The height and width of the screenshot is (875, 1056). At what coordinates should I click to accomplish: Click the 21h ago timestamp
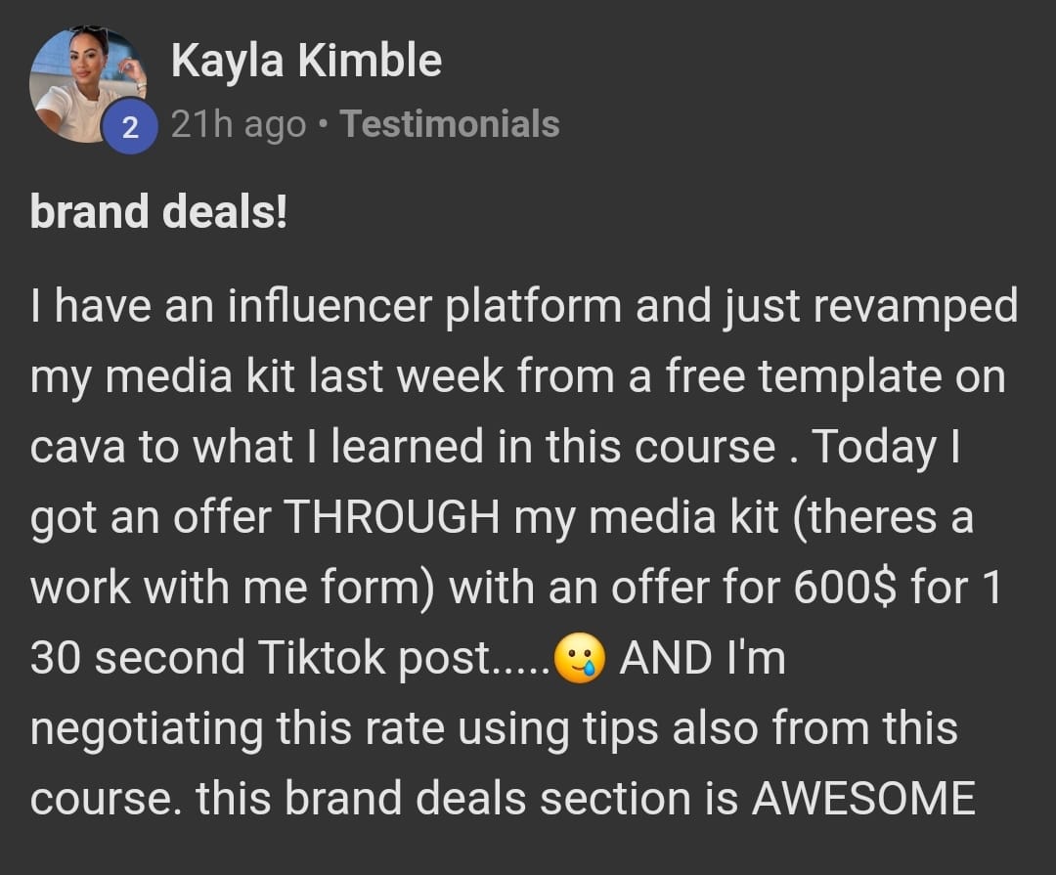[238, 124]
